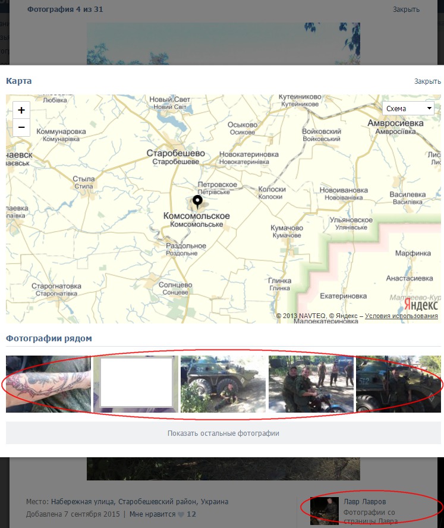The image size is (444, 528).
Task: Close the photo viewer at top
Action: click(x=406, y=10)
